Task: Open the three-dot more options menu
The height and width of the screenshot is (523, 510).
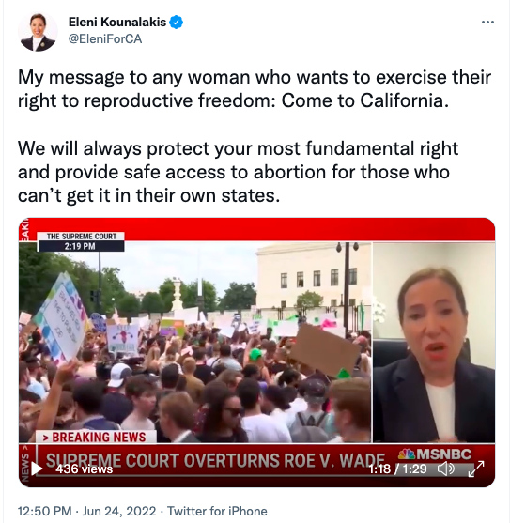Action: point(487,23)
